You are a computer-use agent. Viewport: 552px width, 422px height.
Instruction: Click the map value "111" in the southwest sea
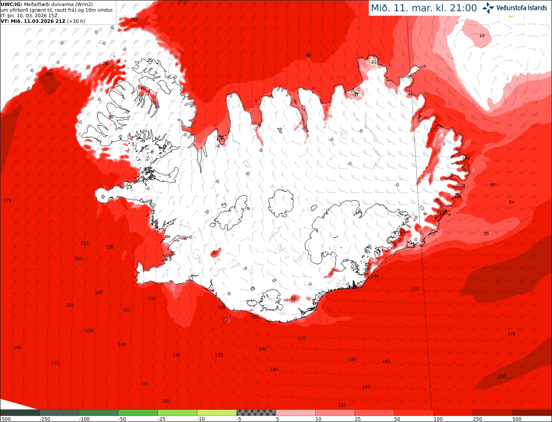point(70,305)
